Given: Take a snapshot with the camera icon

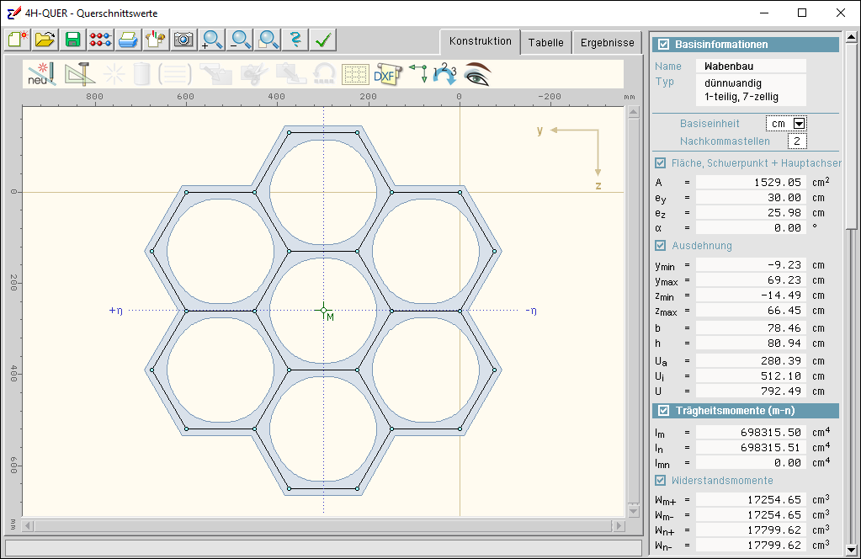Looking at the screenshot, I should point(183,40).
